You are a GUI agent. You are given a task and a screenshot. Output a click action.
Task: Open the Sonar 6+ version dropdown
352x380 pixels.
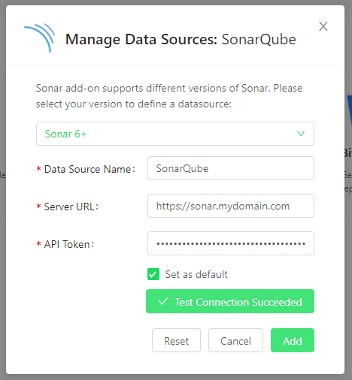click(175, 134)
